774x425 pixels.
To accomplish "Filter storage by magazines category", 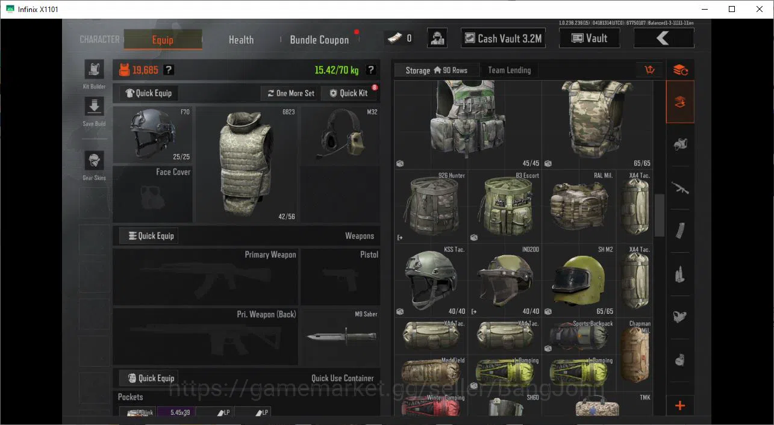I will point(680,231).
